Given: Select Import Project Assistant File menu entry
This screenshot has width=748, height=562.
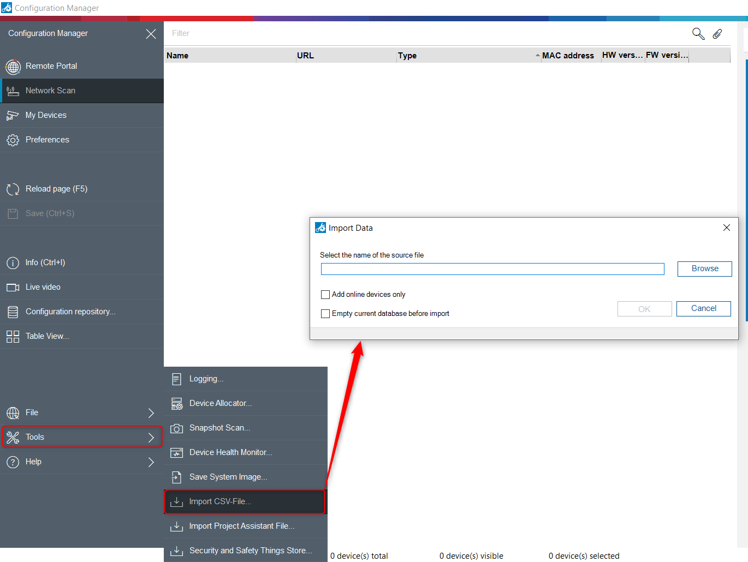Looking at the screenshot, I should click(x=241, y=526).
